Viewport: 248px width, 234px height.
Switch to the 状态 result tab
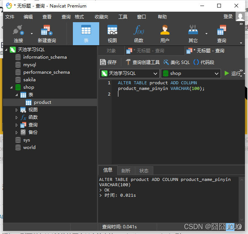(144, 171)
